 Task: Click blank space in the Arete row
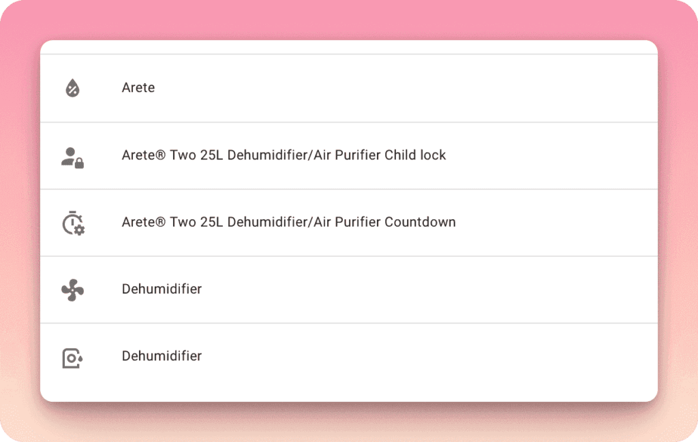click(x=409, y=88)
